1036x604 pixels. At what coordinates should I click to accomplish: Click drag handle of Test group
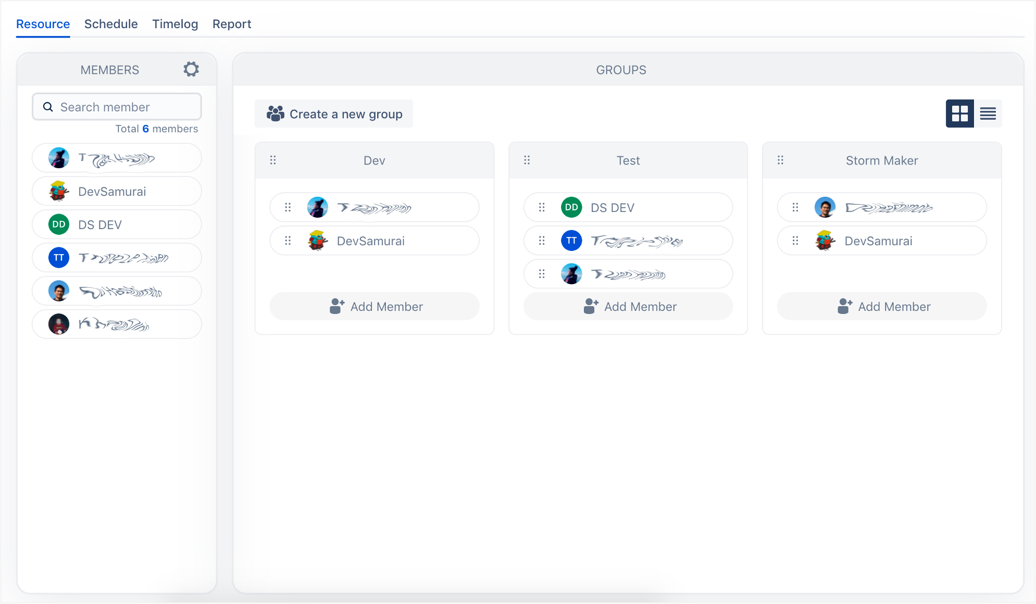point(527,160)
